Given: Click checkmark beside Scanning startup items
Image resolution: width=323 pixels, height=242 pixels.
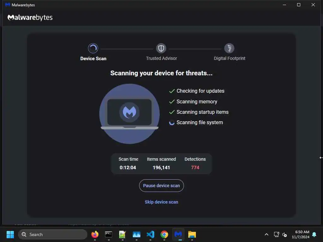Looking at the screenshot, I should click(172, 112).
